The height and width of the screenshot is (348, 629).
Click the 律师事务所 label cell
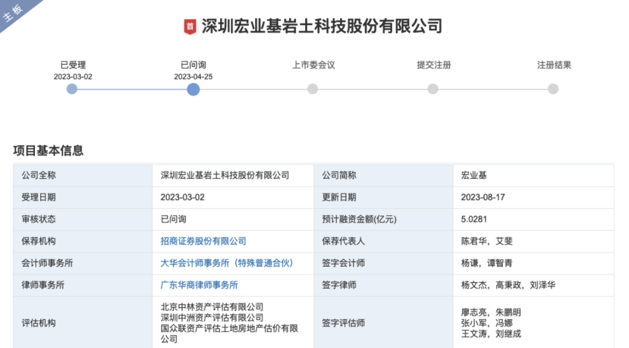click(83, 286)
